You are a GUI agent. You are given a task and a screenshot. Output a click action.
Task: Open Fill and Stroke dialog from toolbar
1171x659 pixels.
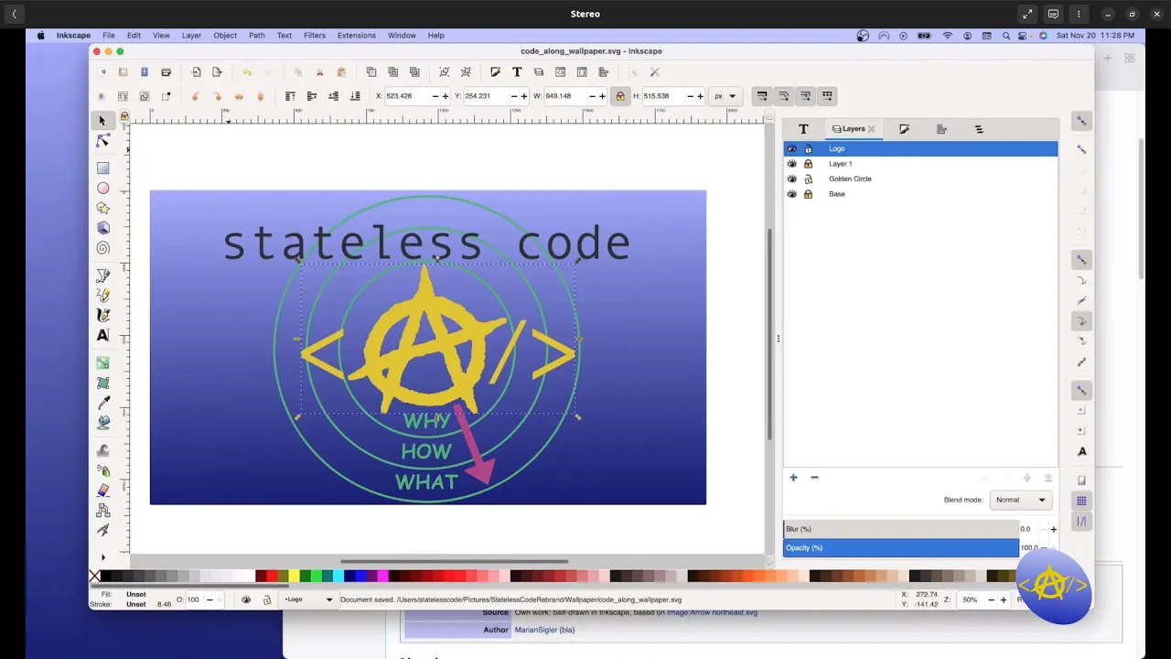click(495, 72)
